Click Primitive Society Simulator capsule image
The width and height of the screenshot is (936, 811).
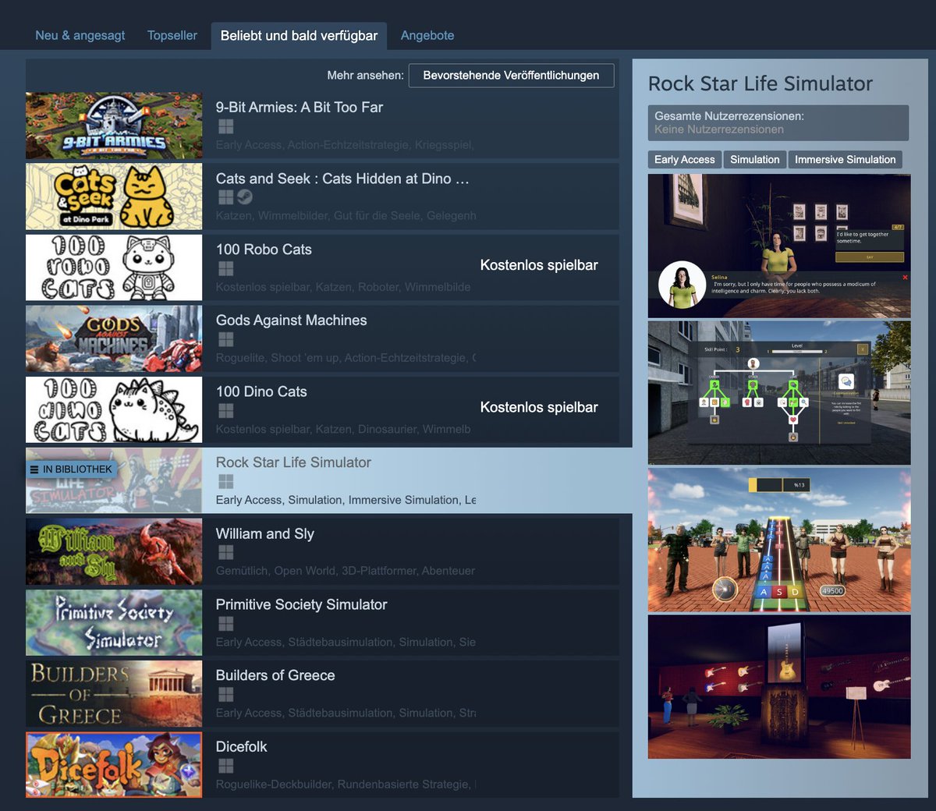[114, 623]
